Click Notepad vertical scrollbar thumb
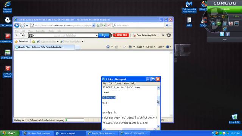The image size is (242, 136). pyautogui.click(x=158, y=100)
